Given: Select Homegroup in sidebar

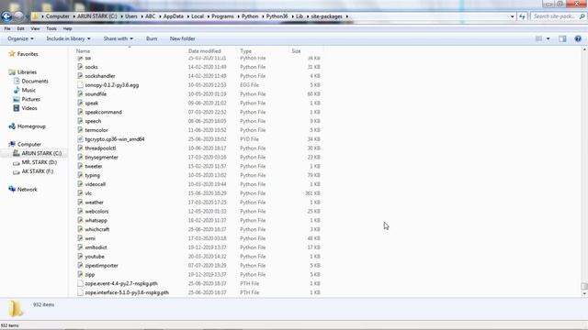Looking at the screenshot, I should click(x=31, y=126).
